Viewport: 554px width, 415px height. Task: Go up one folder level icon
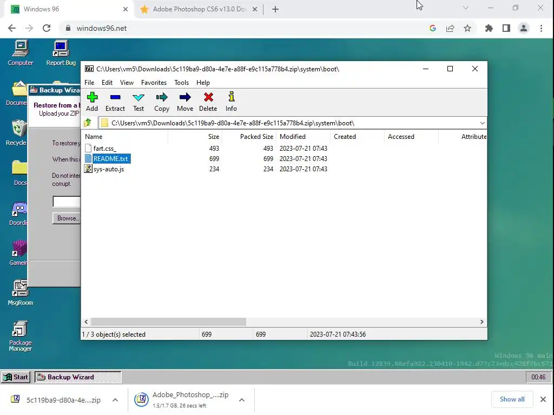tap(88, 123)
